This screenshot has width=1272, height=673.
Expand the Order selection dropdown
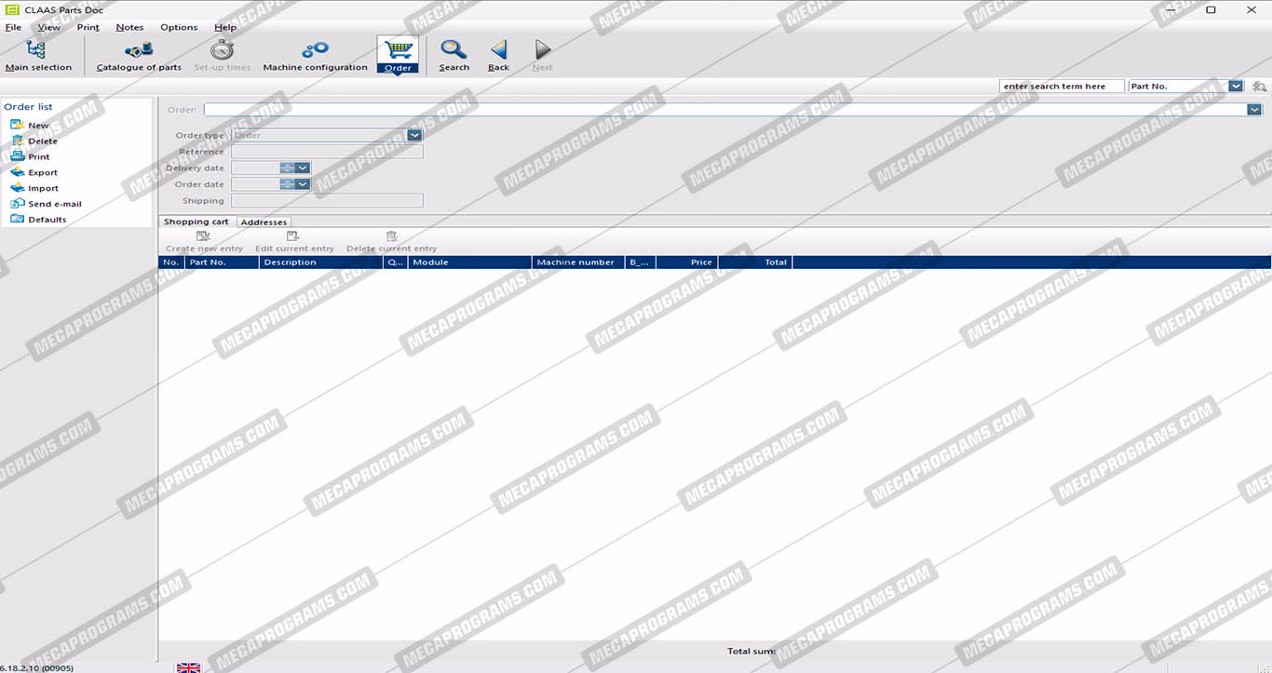pyautogui.click(x=1253, y=110)
